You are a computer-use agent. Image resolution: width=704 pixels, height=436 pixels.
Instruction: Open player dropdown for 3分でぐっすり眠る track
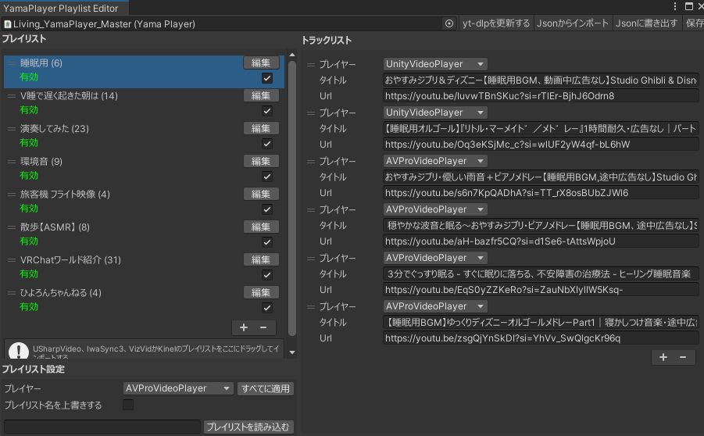tap(435, 258)
